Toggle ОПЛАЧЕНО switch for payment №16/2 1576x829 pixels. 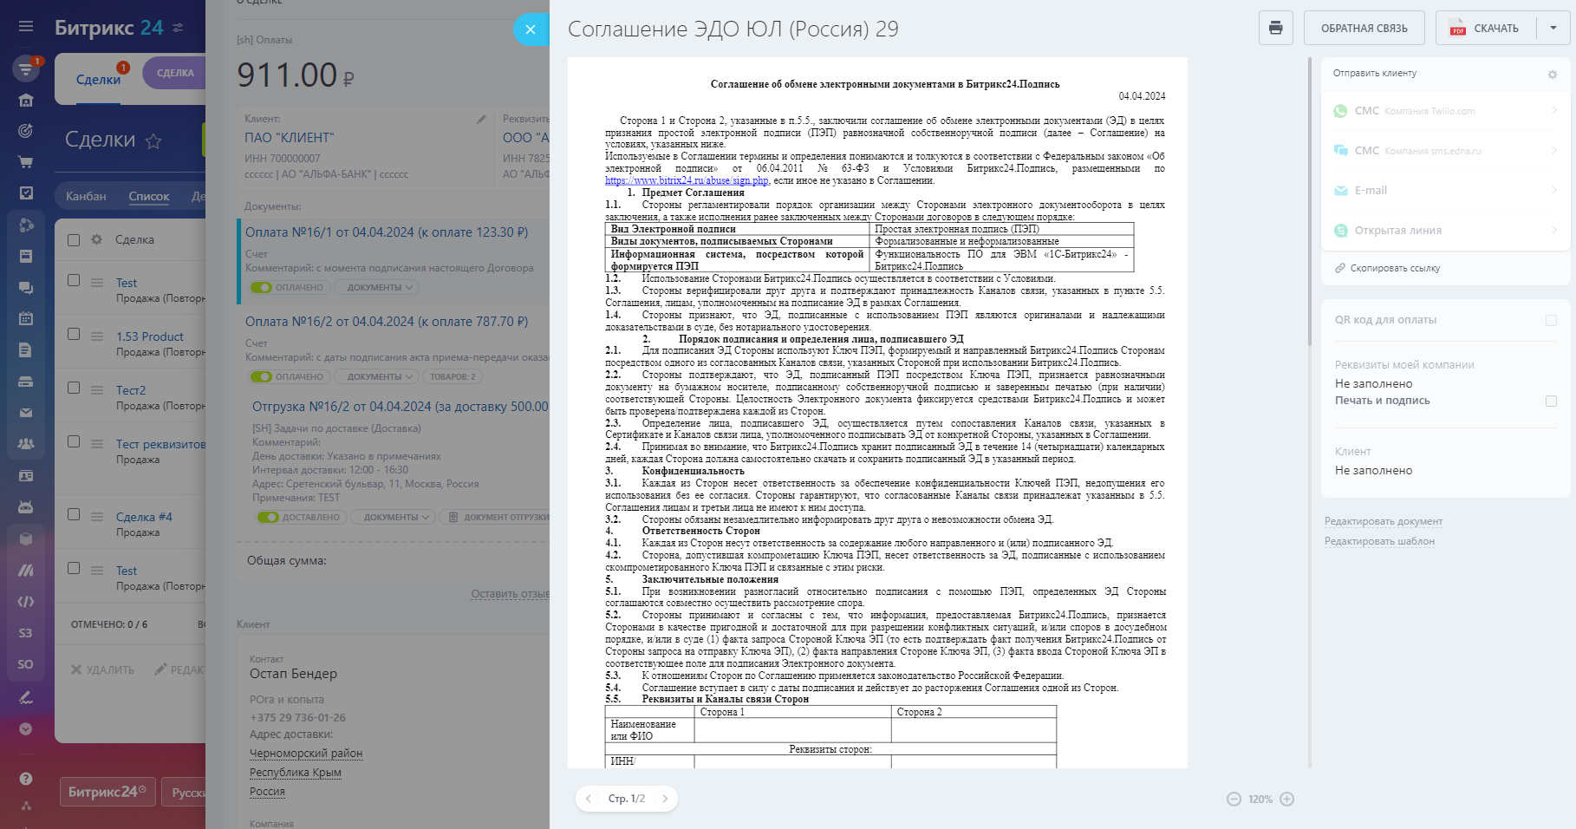click(261, 376)
